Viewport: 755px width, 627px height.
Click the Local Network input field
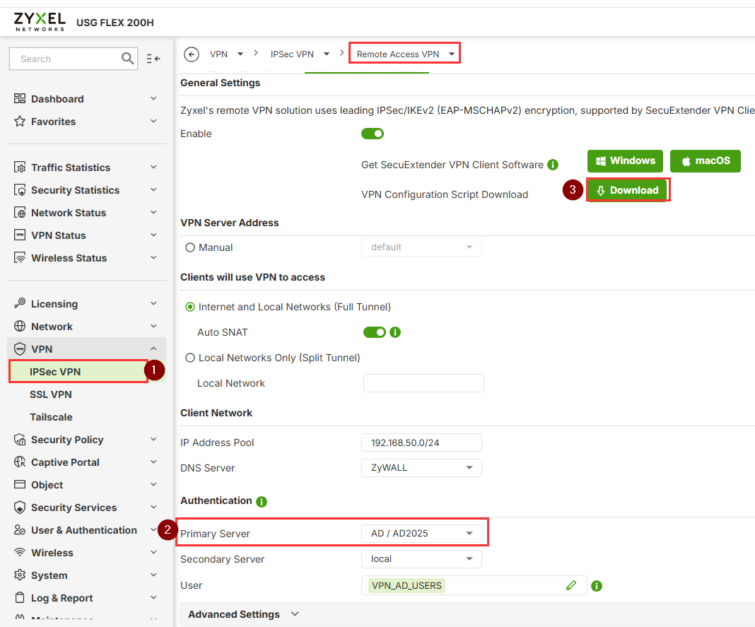(x=423, y=383)
